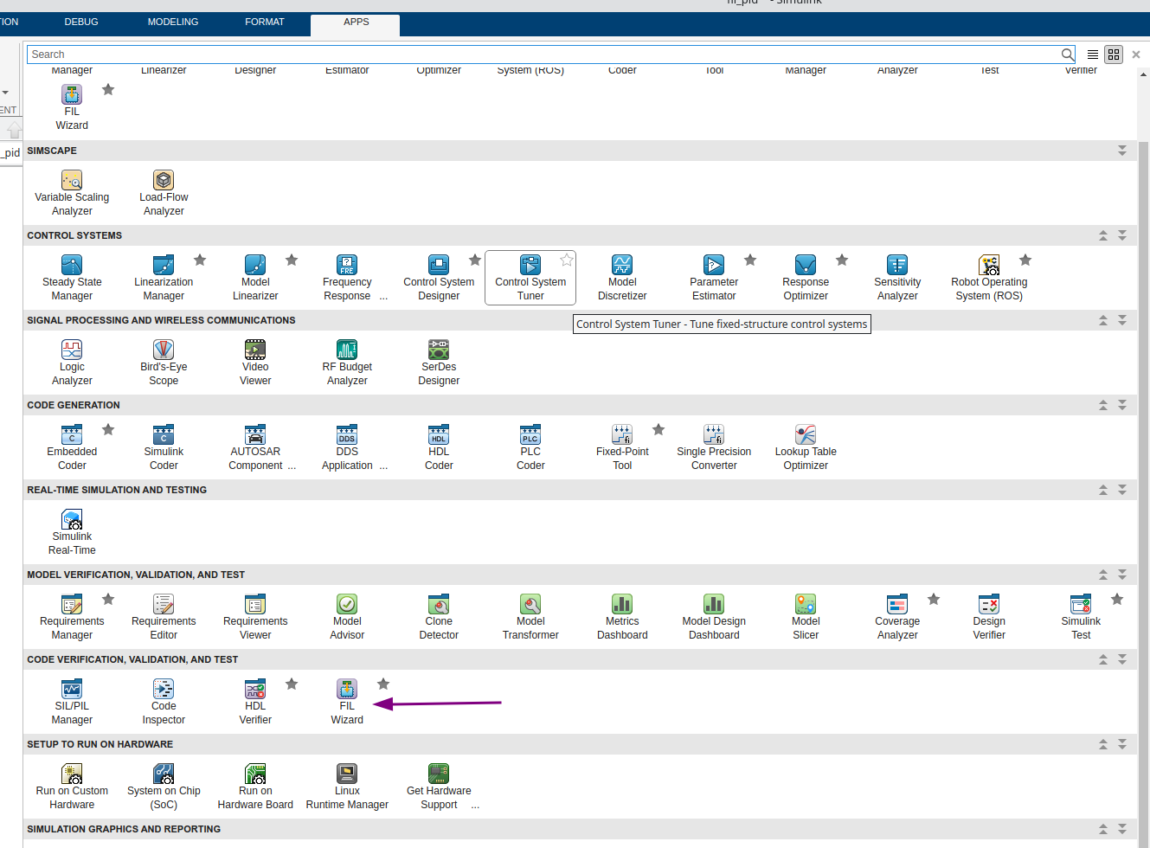Open RF Budget Analyzer
Screen dimensions: 1150x848
[x=347, y=362]
